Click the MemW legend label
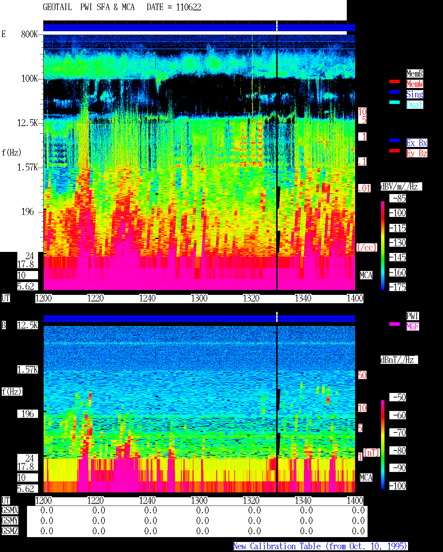443x552 pixels. 415,84
